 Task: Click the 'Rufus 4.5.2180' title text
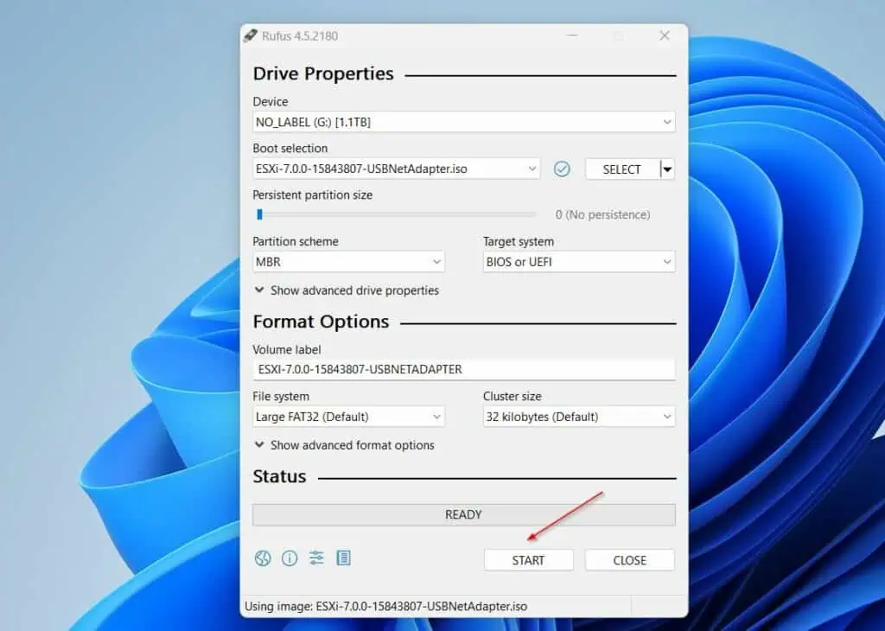300,36
